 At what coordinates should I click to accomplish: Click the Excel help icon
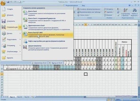130,5
